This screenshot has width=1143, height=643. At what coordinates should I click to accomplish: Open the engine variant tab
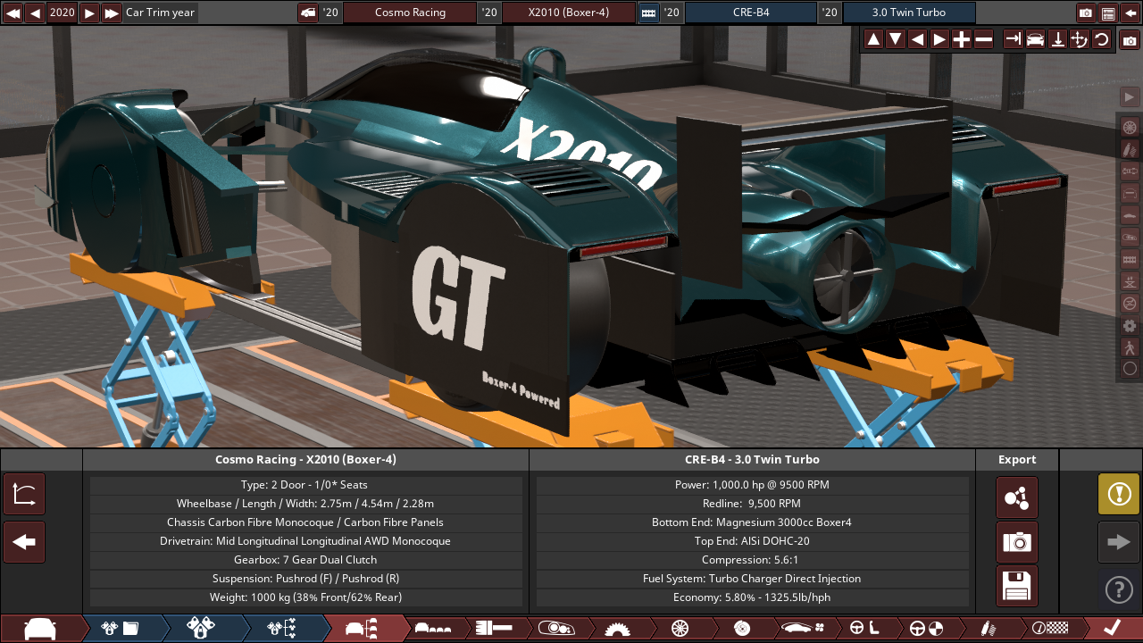tap(201, 629)
